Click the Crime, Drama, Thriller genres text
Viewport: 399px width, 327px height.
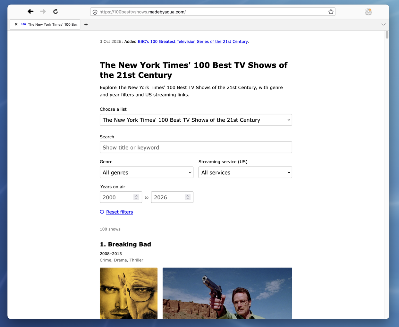[x=121, y=260]
